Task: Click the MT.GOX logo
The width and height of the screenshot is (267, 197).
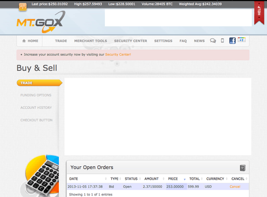Action: coord(41,22)
